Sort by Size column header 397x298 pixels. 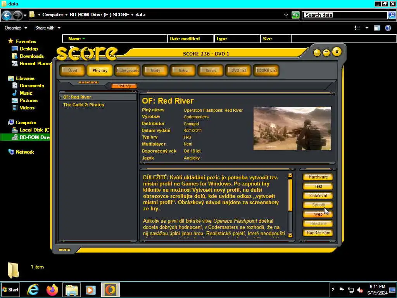pyautogui.click(x=276, y=39)
